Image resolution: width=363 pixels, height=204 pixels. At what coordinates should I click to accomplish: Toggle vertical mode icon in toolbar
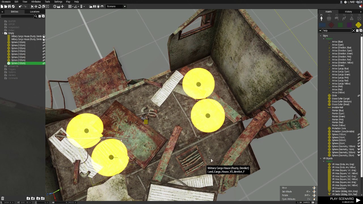(x=62, y=6)
